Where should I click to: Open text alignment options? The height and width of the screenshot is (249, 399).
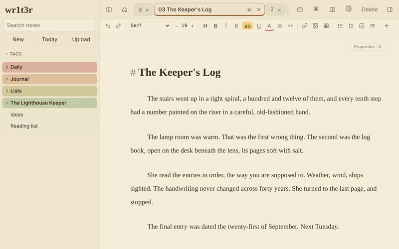point(280,26)
